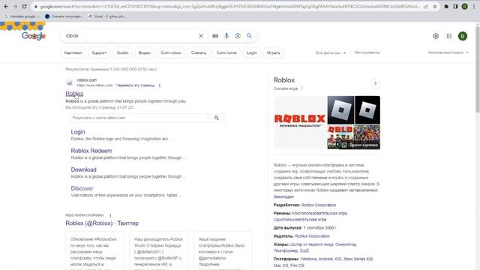Select the 'Картинки' filter chip
480x270 pixels.
click(73, 52)
